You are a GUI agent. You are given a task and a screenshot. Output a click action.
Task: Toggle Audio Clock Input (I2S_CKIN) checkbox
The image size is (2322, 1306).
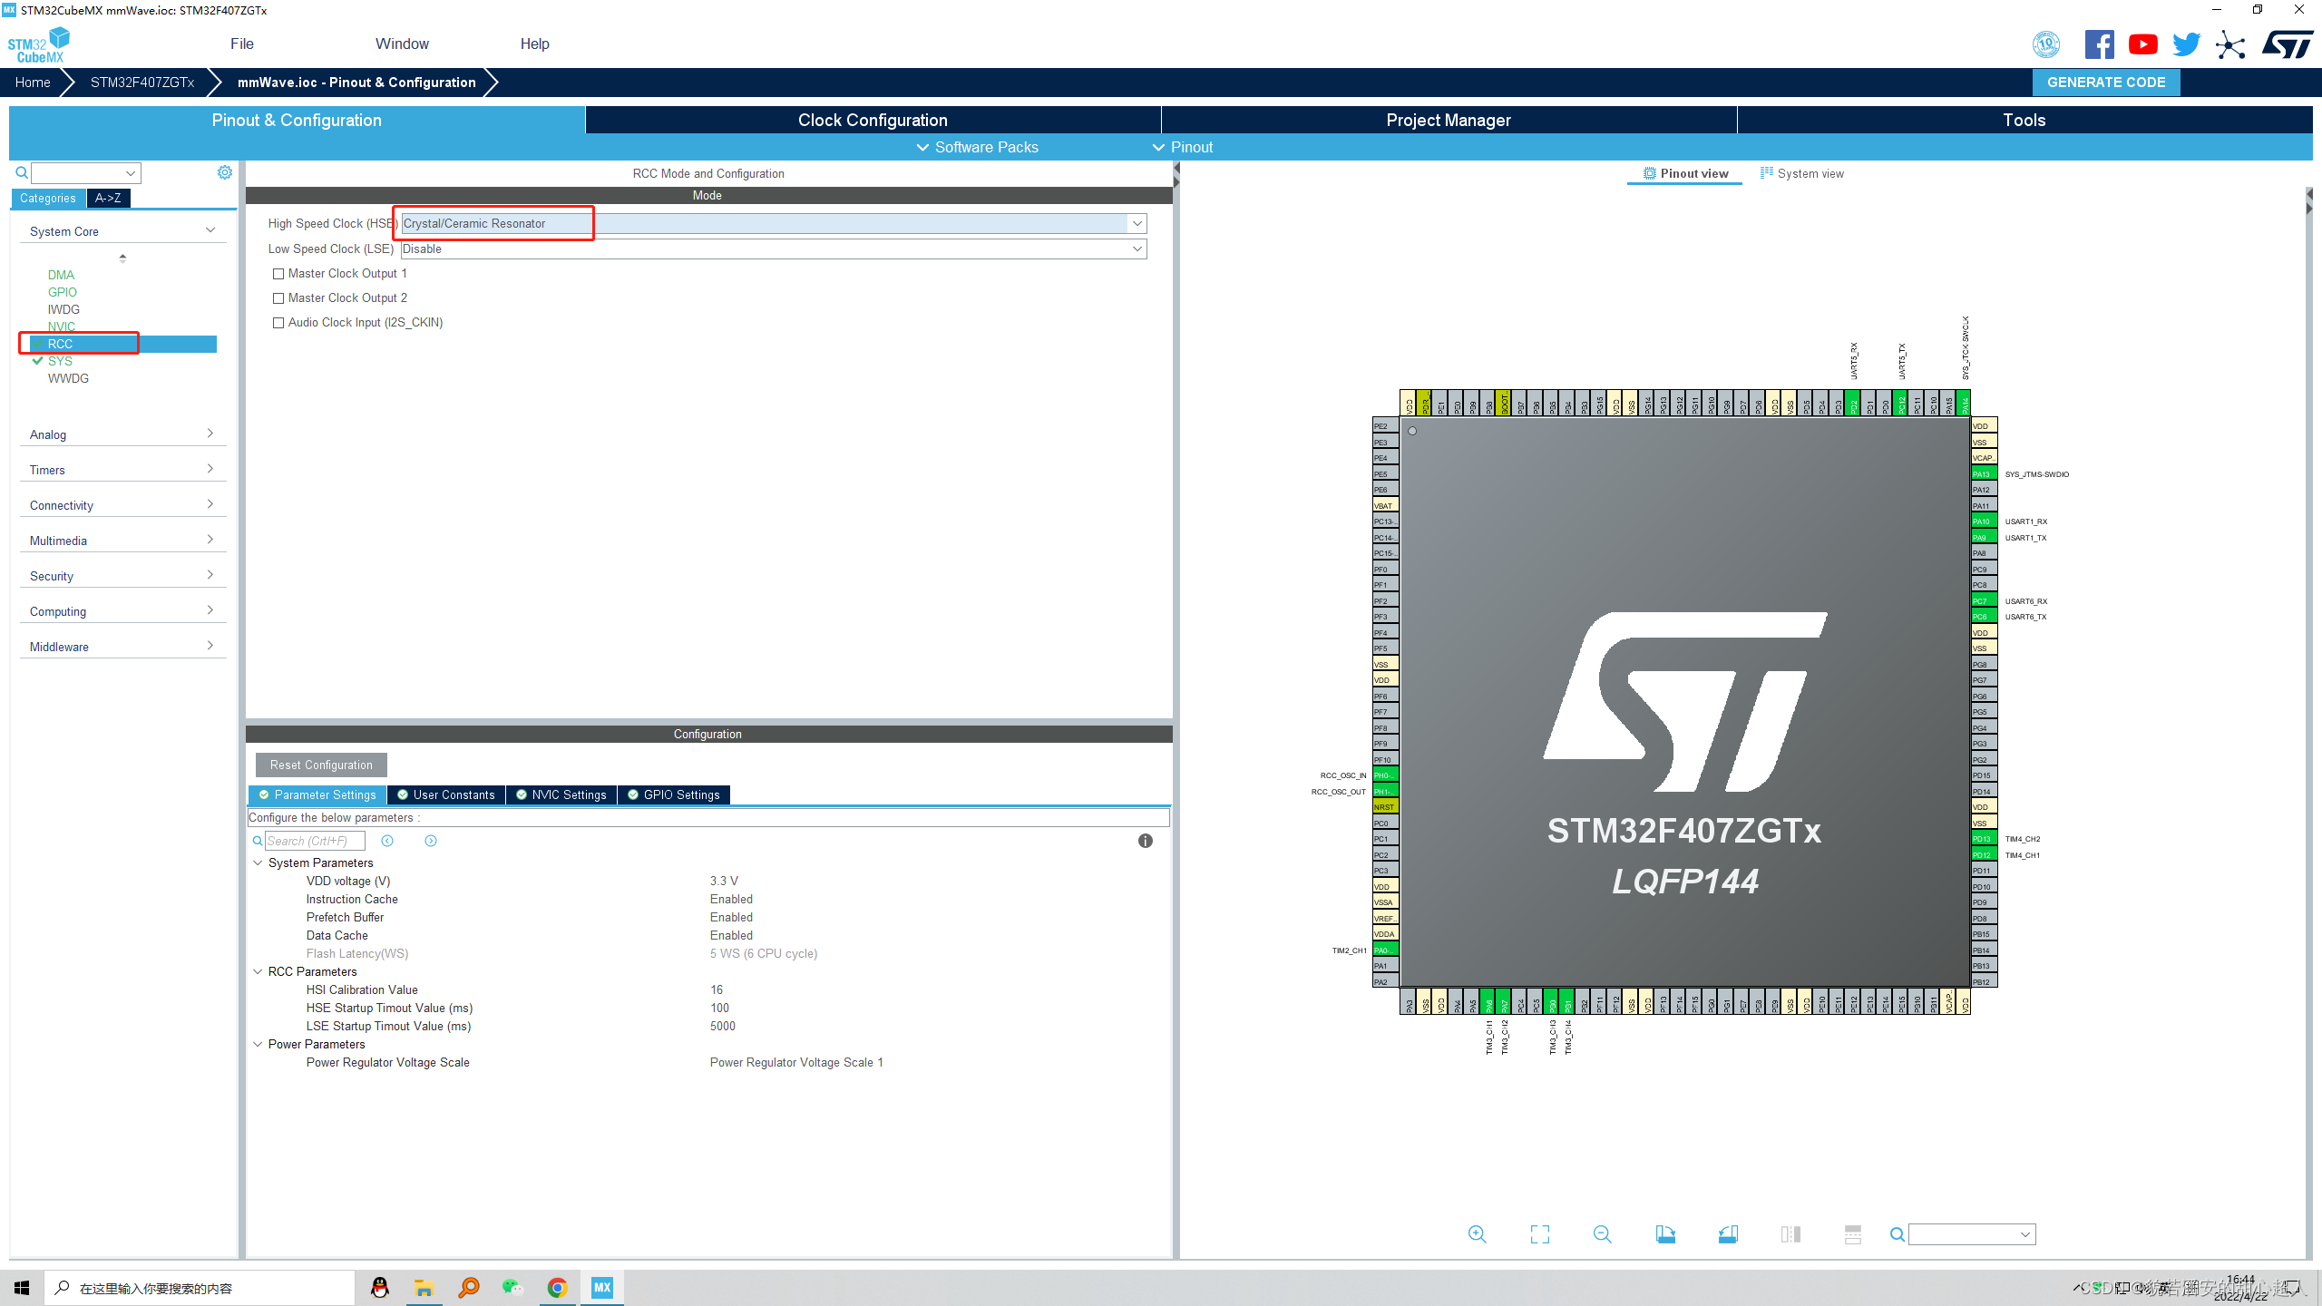[278, 323]
